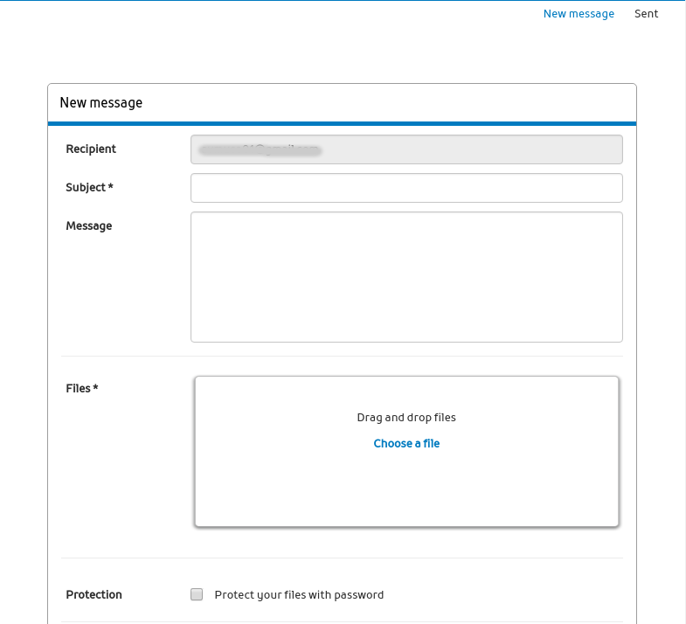Click the divider line above the Files section
The height and width of the screenshot is (624, 686).
click(x=342, y=356)
